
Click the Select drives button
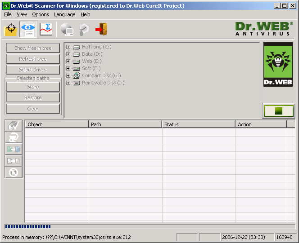33,70
